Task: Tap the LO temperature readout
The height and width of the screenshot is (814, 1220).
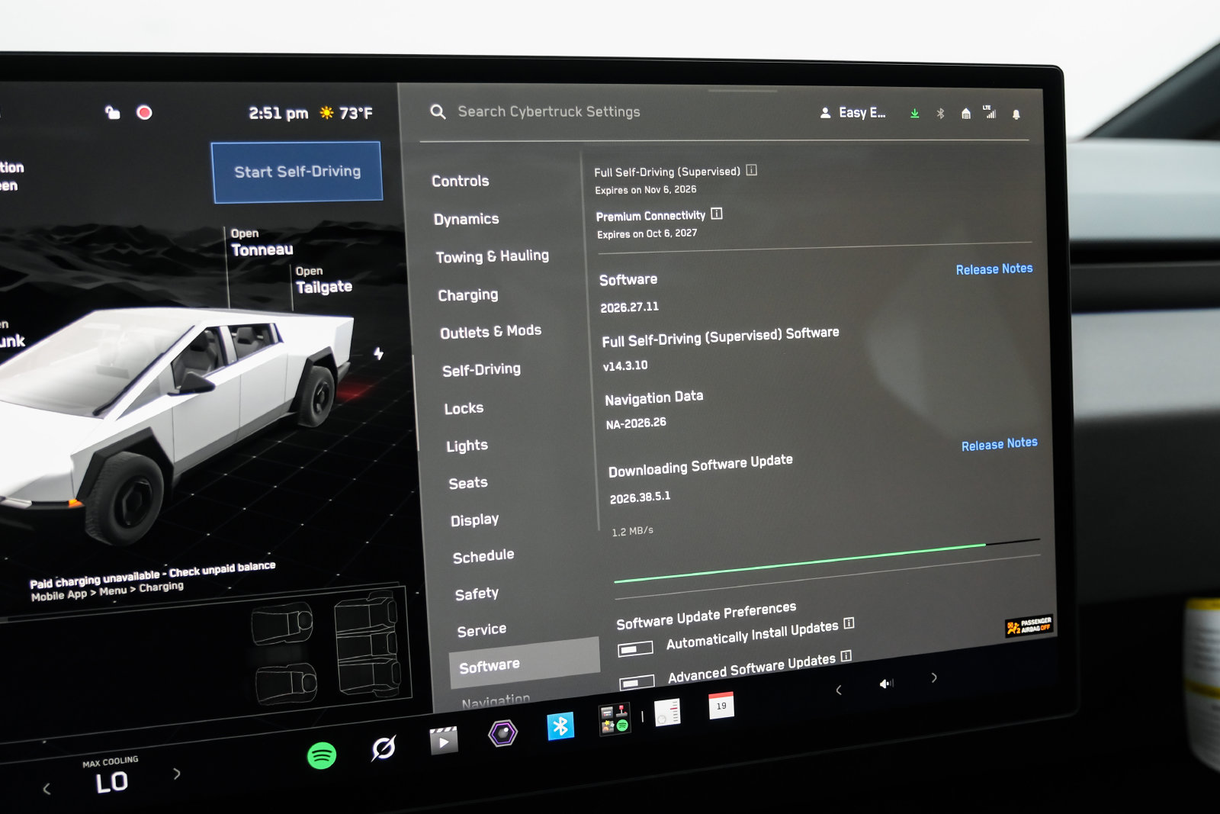Action: (111, 782)
